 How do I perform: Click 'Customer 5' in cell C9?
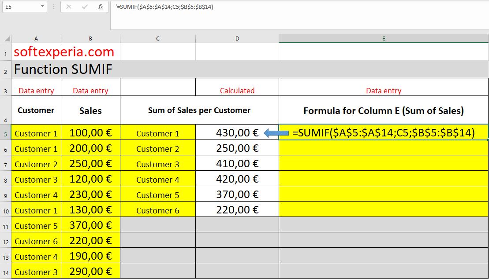(x=158, y=194)
